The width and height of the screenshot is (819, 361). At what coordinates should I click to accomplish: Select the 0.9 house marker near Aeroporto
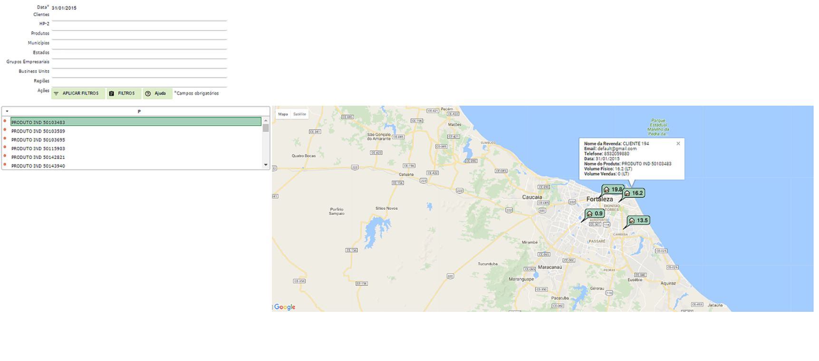(x=595, y=214)
